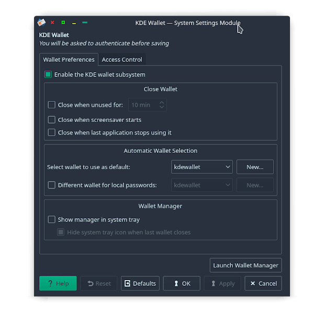The image size is (324, 335).
Task: Click the 'Close Wallet' group heading
Action: [160, 89]
